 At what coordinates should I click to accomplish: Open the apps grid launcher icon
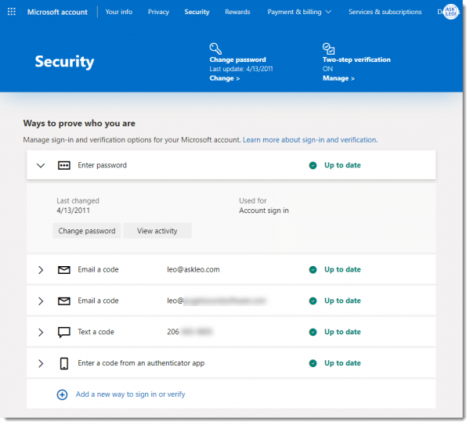click(x=12, y=12)
